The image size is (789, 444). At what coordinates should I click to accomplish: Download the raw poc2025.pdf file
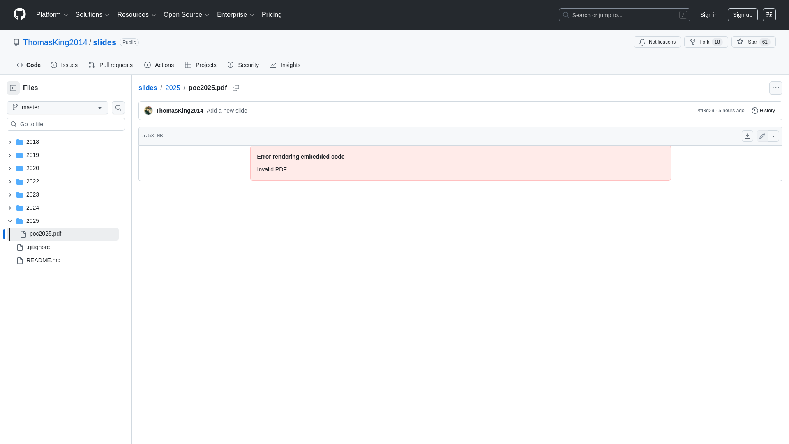coord(747,136)
